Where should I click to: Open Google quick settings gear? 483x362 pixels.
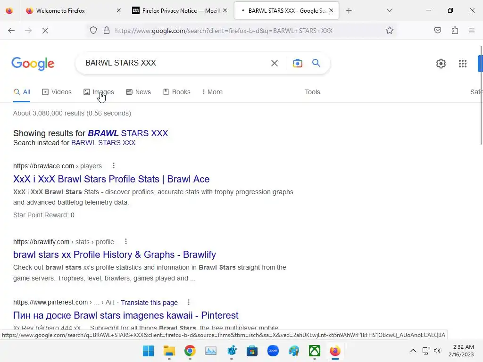coord(441,64)
